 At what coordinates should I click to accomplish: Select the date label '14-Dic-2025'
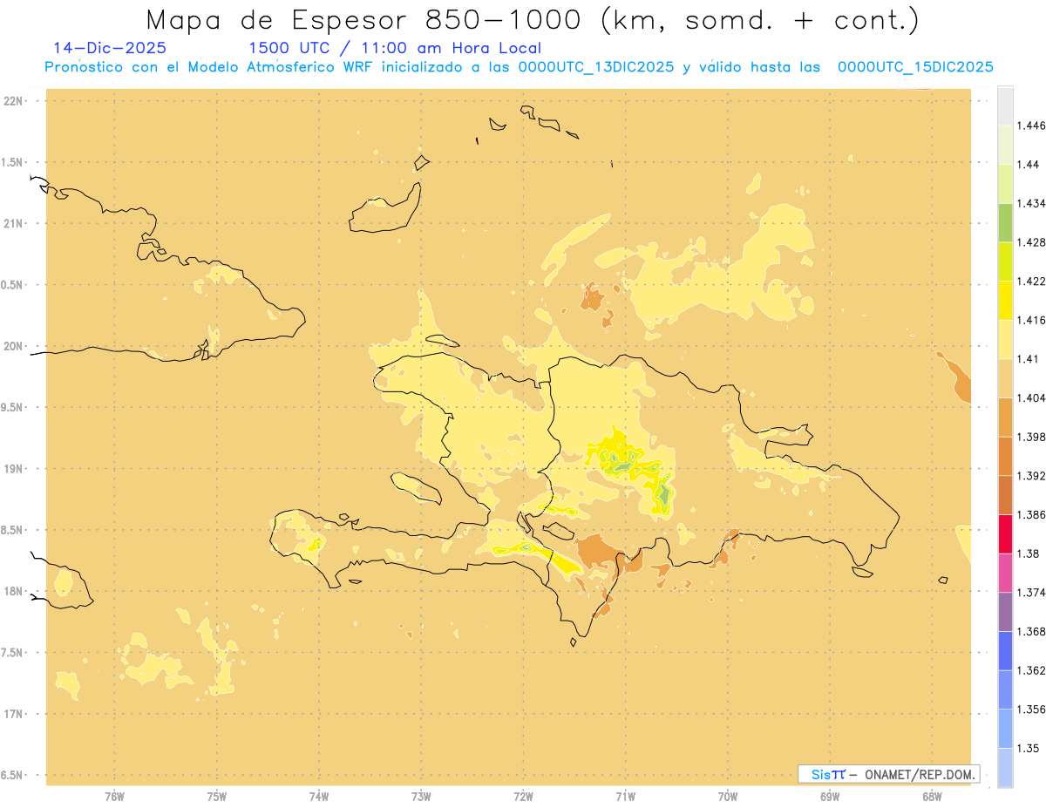click(x=110, y=48)
